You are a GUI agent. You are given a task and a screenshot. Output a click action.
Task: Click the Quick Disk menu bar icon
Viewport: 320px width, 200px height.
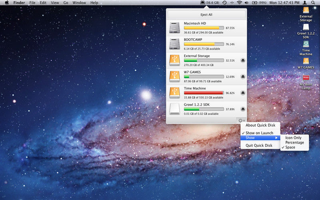pos(202,3)
